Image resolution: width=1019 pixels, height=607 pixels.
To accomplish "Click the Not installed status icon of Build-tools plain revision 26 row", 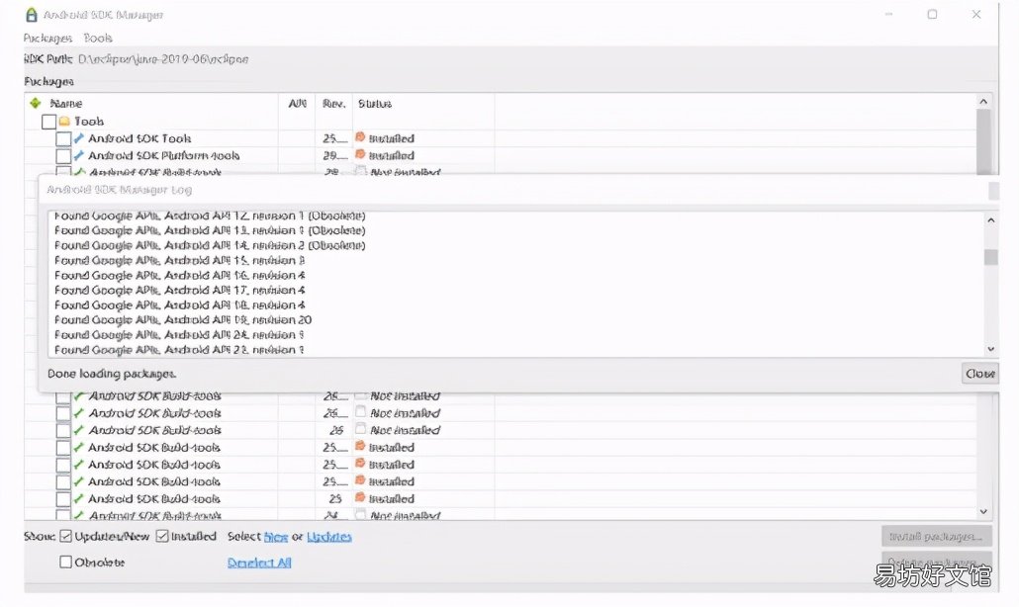I will [360, 429].
